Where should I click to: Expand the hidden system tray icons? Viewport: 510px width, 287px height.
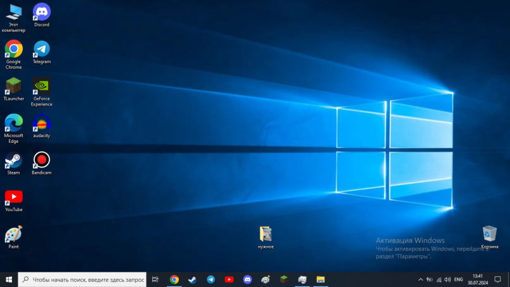point(420,279)
